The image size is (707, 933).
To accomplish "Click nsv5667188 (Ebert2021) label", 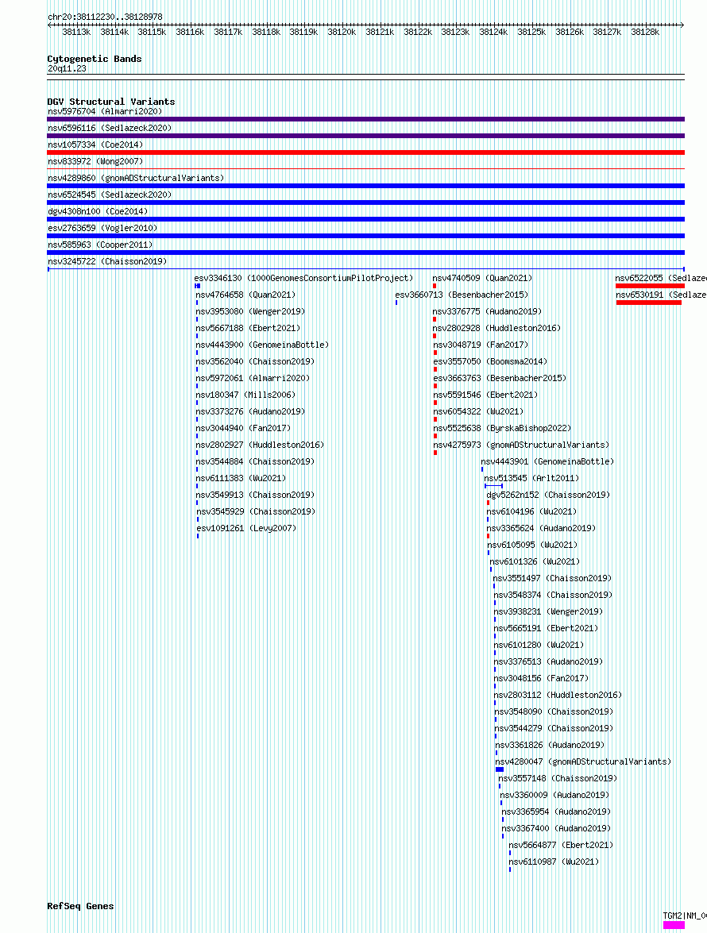I will pyautogui.click(x=248, y=328).
